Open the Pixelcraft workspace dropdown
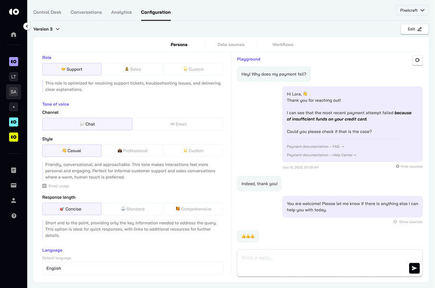 411,10
